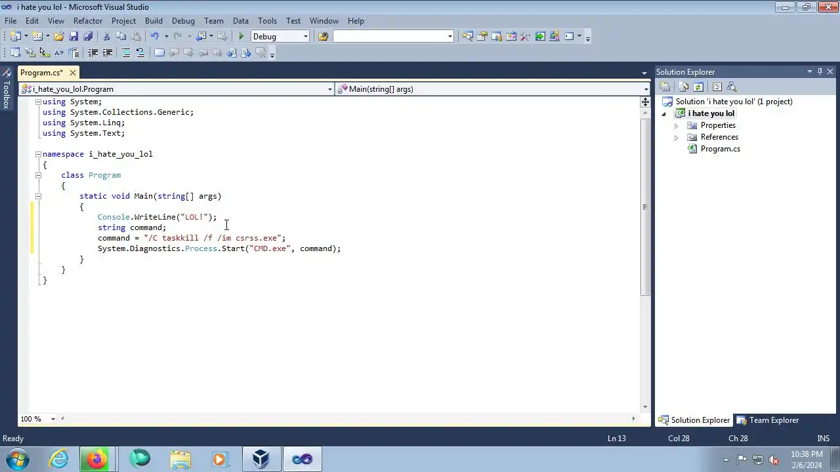Image resolution: width=840 pixels, height=472 pixels.
Task: Click the Navigate Backward icon
Action: (x=201, y=37)
